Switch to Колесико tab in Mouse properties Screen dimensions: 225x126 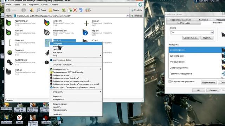click(203, 20)
